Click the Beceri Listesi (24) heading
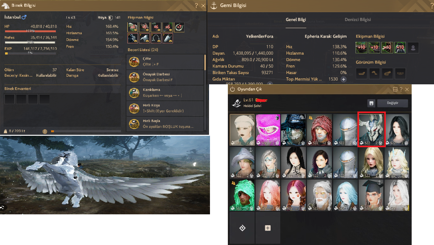This screenshot has width=434, height=245. [143, 50]
